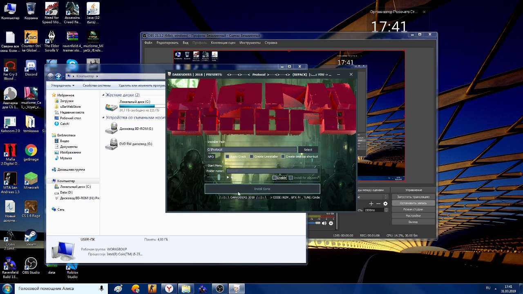Image resolution: width=523 pixels, height=294 pixels.
Task: Toggle the Start Menu Enable checkbox
Action: (275, 178)
